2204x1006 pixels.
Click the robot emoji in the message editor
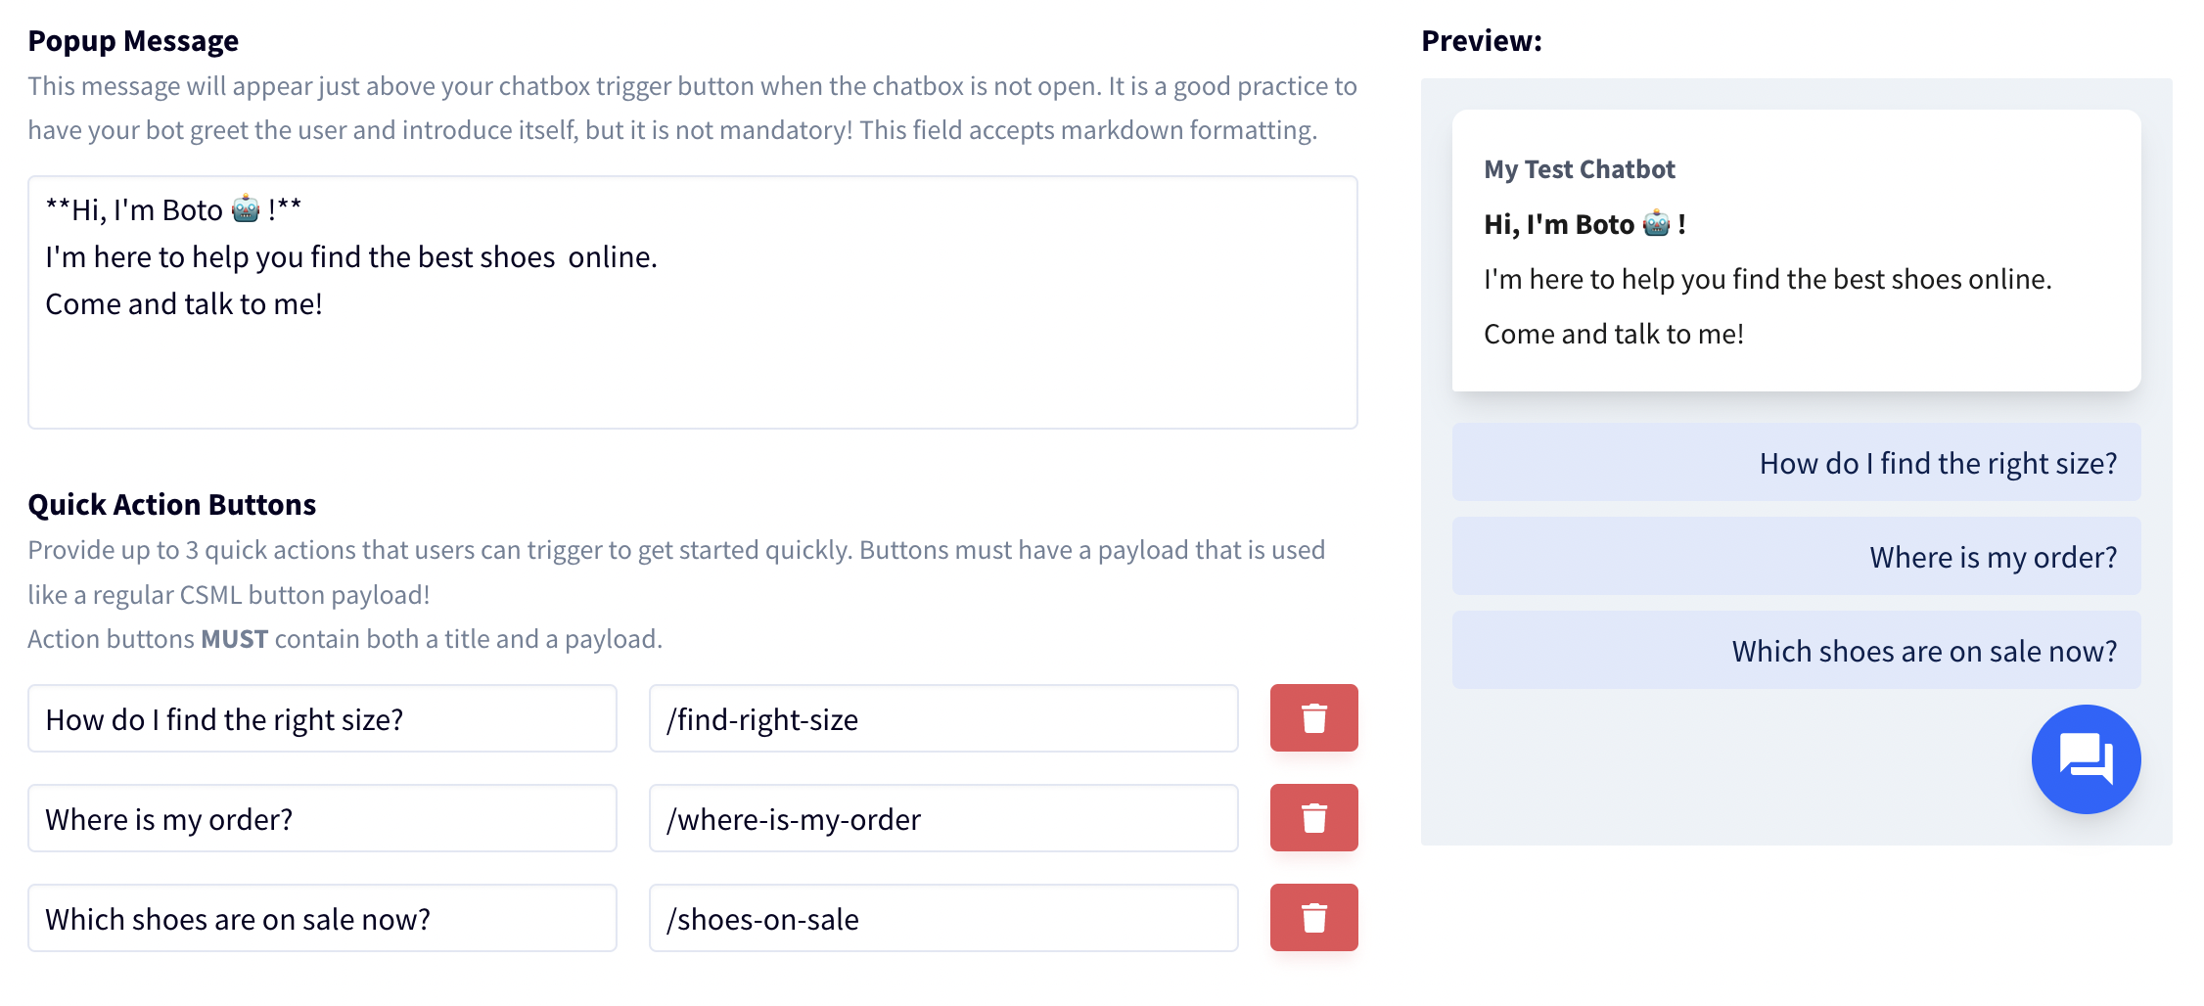[x=246, y=208]
